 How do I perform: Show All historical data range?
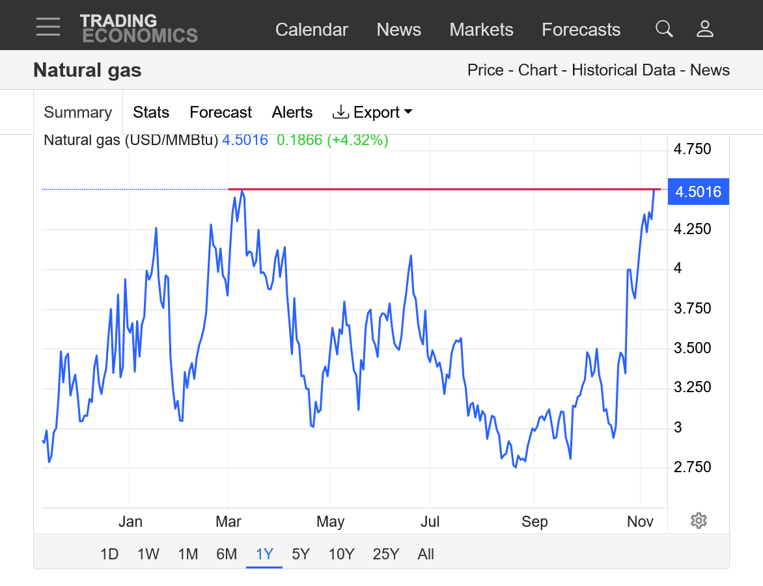[x=426, y=554]
